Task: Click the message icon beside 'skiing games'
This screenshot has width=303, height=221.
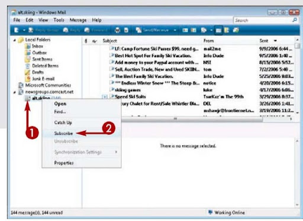Action: click(x=112, y=89)
